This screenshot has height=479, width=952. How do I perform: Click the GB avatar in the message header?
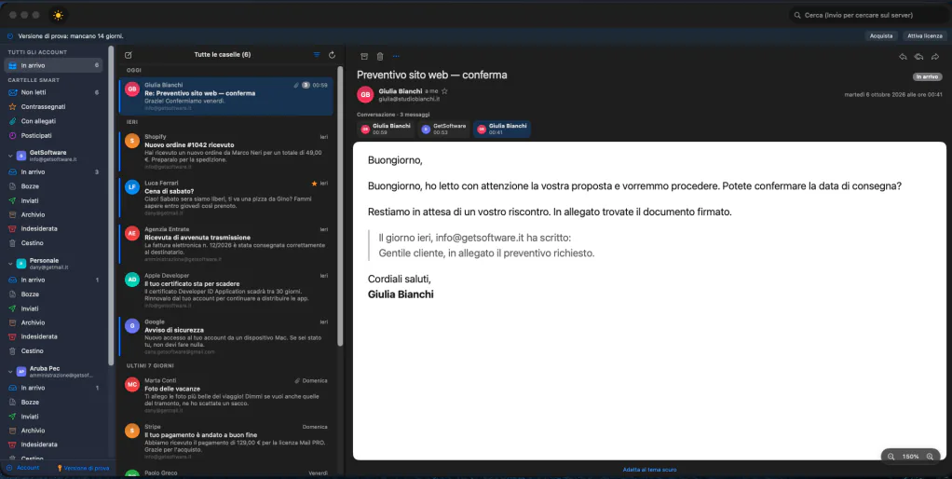click(x=365, y=95)
